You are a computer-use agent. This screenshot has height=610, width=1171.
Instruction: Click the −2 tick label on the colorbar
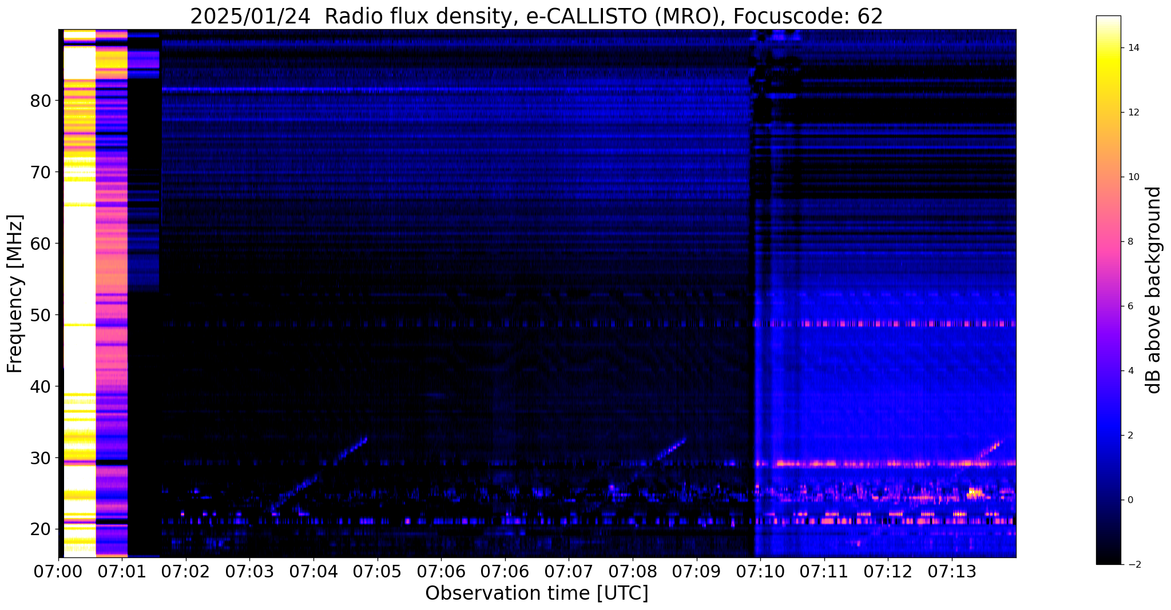[1133, 564]
